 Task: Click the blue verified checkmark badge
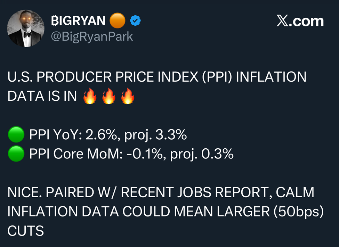pyautogui.click(x=135, y=22)
